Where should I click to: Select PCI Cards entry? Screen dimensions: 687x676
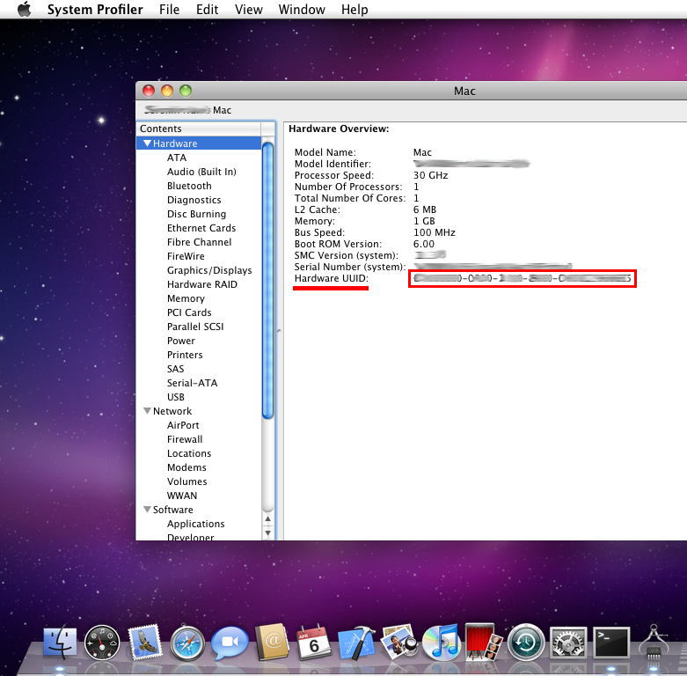click(189, 312)
